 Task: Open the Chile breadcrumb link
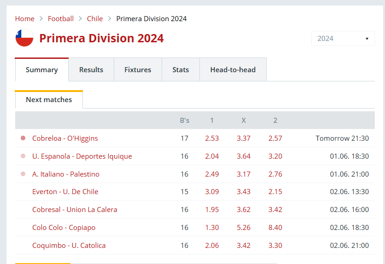pos(95,19)
